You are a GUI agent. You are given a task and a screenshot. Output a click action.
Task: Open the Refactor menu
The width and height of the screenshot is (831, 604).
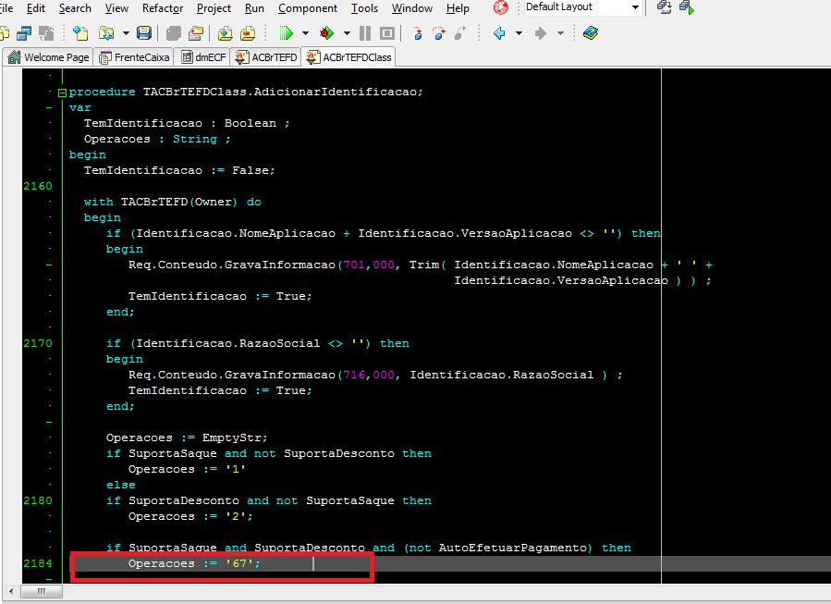tap(163, 8)
